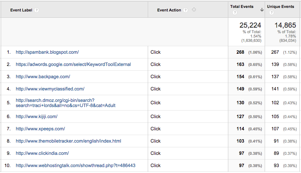Sort by the Event Label column header
The width and height of the screenshot is (301, 173).
click(18, 10)
